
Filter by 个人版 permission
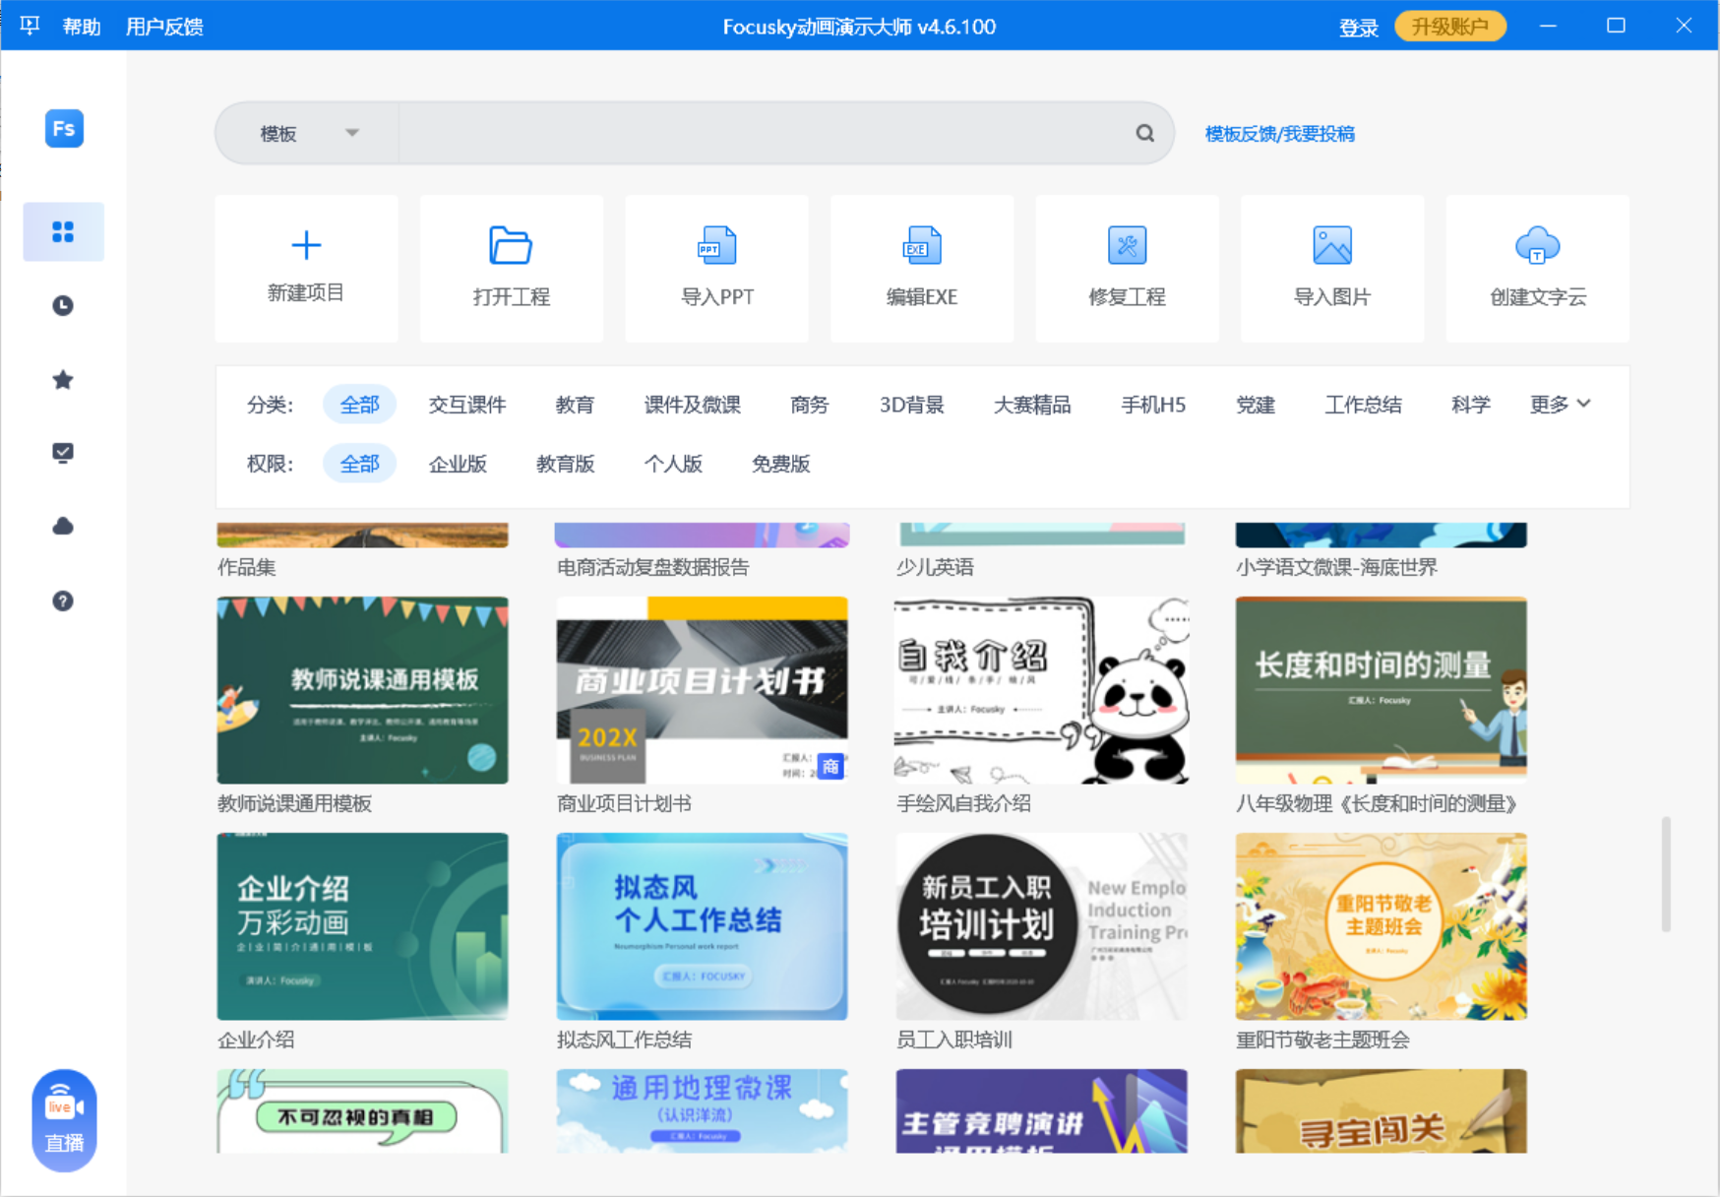click(673, 464)
